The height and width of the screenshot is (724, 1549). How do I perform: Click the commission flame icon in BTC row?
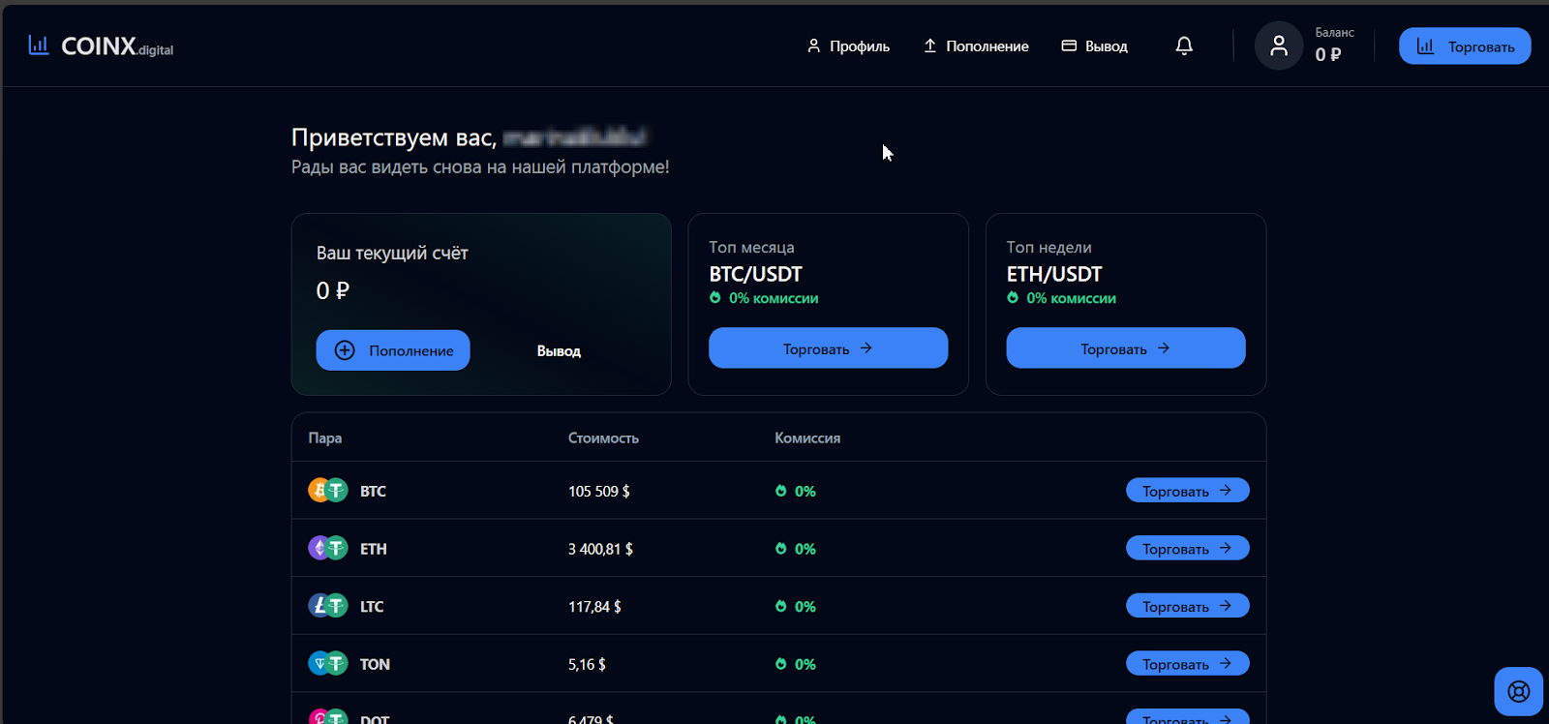point(780,491)
